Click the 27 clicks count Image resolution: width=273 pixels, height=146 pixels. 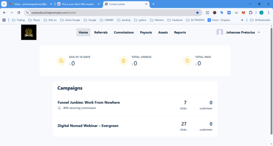pos(184,126)
